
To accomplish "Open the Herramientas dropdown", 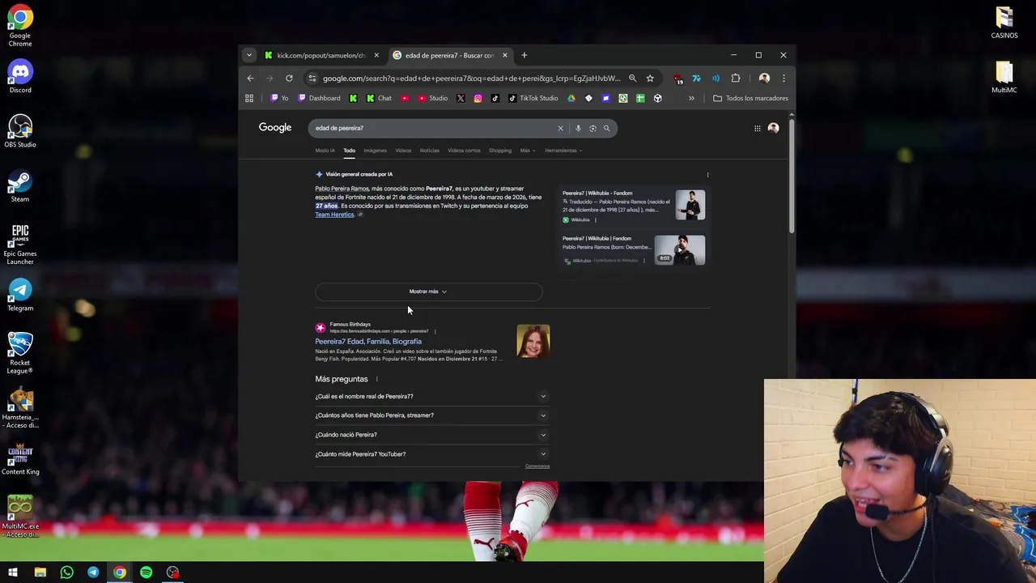I will tap(563, 151).
